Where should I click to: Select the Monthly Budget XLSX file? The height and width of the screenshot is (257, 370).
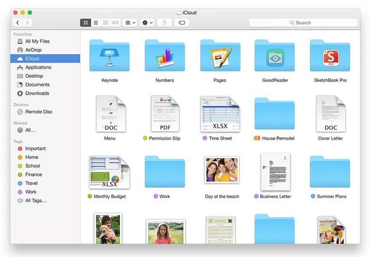pos(110,172)
